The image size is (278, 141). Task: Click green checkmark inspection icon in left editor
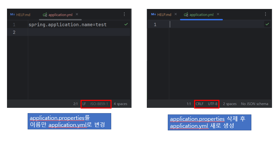(x=126, y=24)
